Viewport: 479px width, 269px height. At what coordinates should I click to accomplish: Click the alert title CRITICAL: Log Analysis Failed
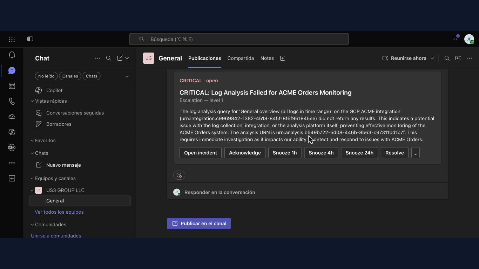[265, 92]
